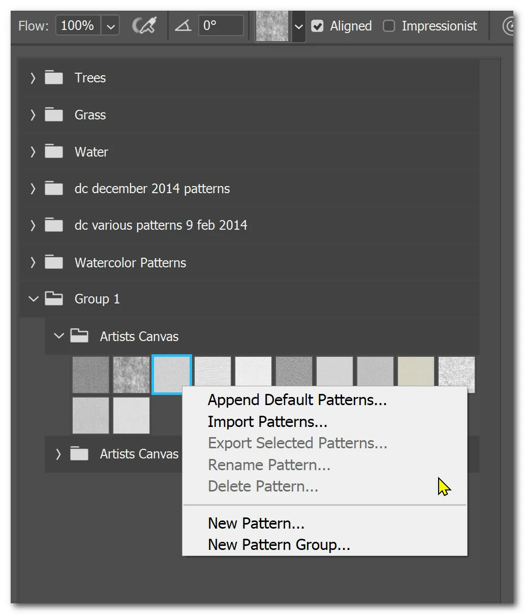Screen dimensions: 524x614
Task: Click the Trees folder icon
Action: coord(53,78)
